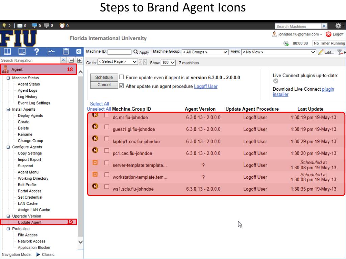
Task: Select the checkbox for guest1.gl.fiu-johndoe
Action: [x=107, y=127]
